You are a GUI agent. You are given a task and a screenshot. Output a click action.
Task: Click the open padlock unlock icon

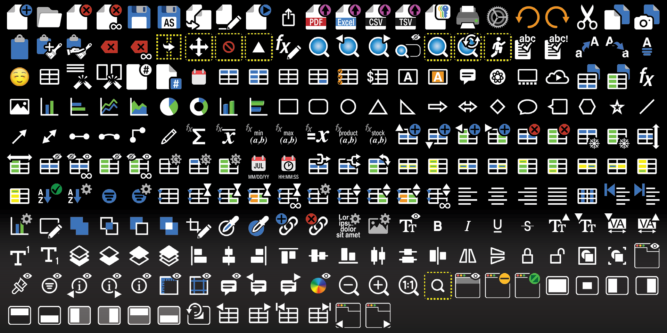[x=557, y=256]
